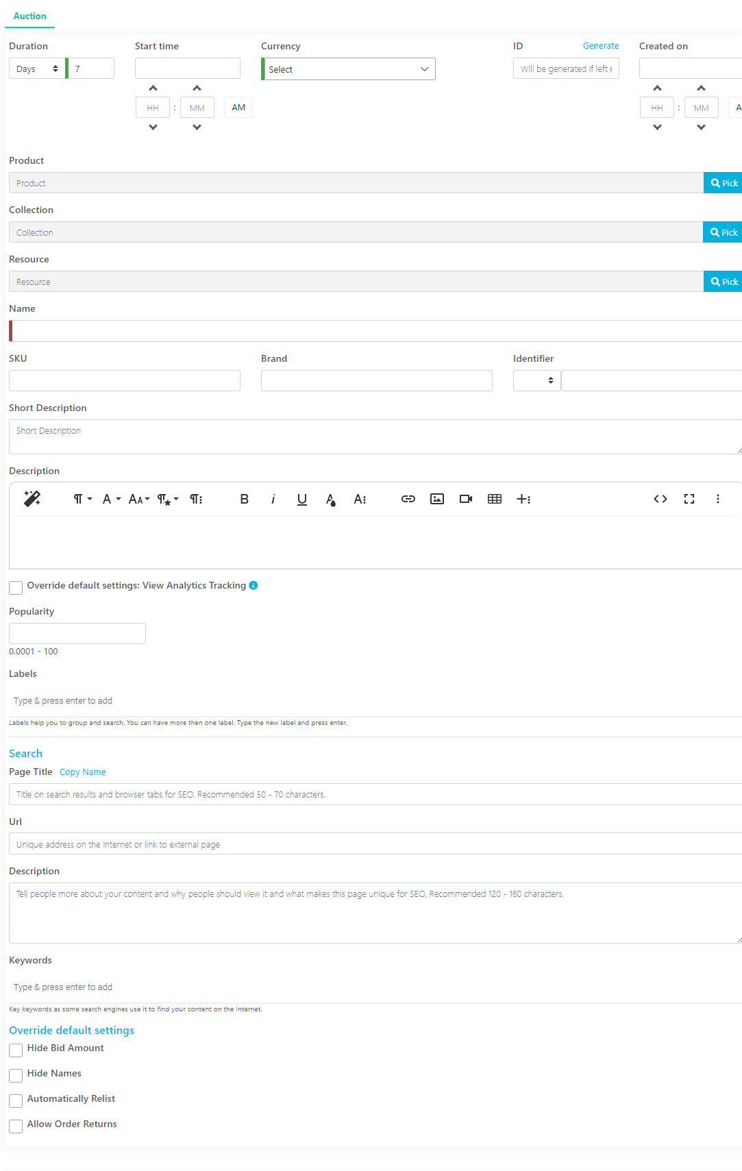
Task: Open more text options icon
Action: 360,499
